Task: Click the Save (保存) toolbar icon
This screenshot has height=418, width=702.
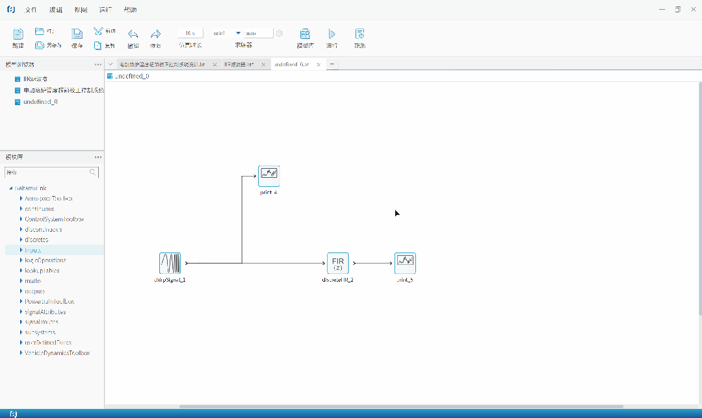Action: pyautogui.click(x=77, y=34)
